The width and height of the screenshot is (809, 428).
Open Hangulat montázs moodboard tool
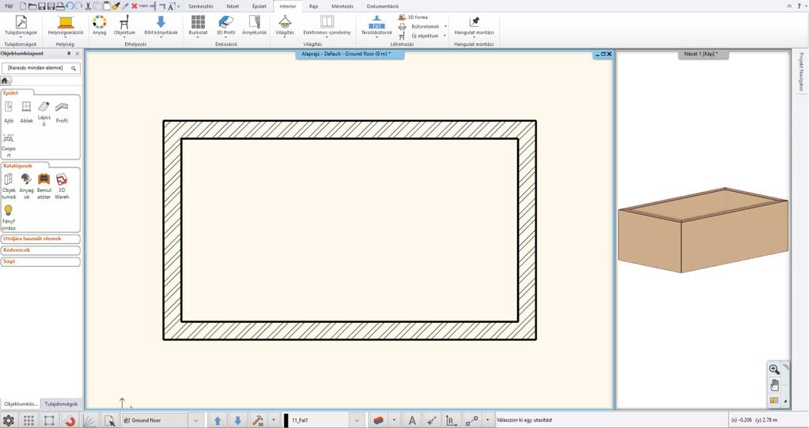click(x=474, y=26)
